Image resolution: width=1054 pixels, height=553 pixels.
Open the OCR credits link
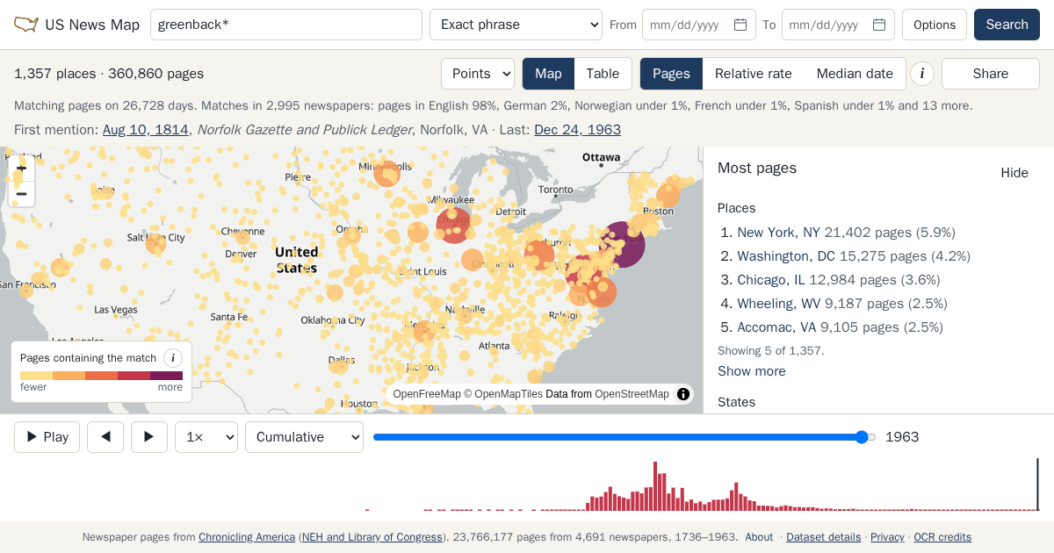(x=942, y=537)
